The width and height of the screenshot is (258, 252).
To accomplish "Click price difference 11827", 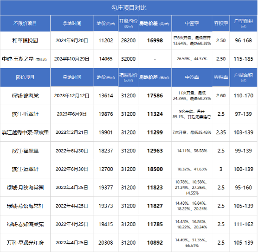I will 155,206.
